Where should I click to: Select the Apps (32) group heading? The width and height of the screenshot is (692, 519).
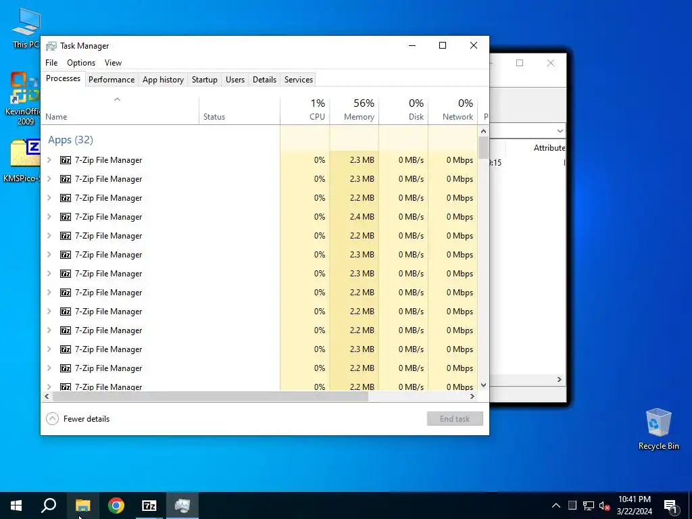70,140
